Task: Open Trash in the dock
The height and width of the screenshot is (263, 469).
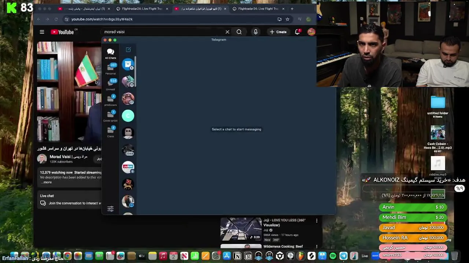Action: coord(454,256)
